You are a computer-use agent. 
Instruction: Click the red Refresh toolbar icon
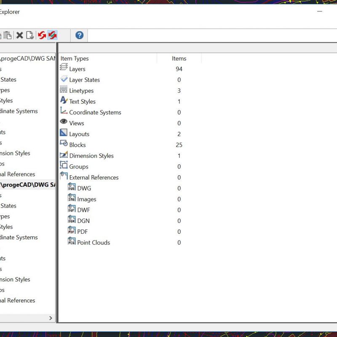pos(41,35)
